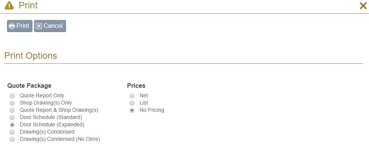Pick Door Schedule (Standard) option
This screenshot has width=369, height=158.
12,118
